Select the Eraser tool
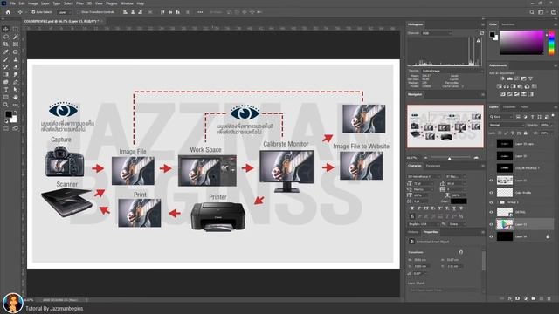This screenshot has width=559, height=314. coord(16,67)
